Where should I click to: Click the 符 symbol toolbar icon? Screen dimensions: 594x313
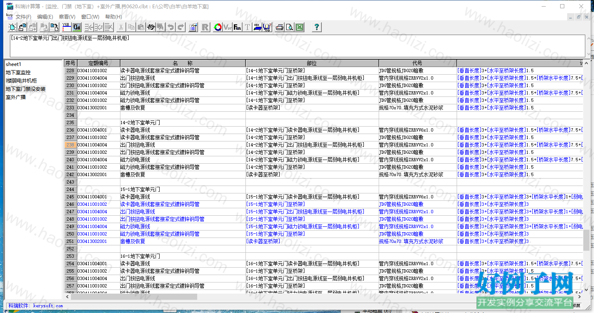(x=151, y=27)
